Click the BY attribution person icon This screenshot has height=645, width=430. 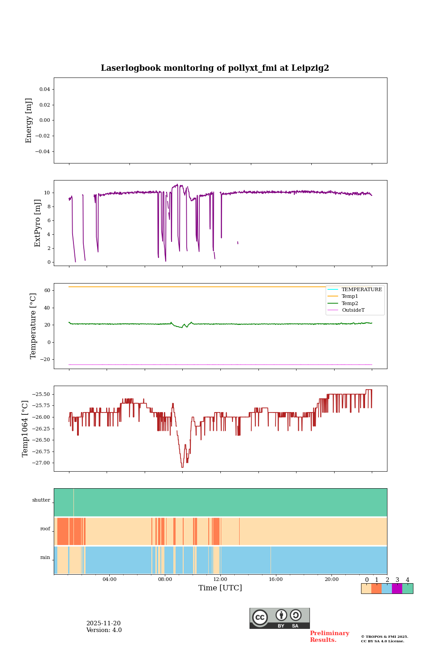(281, 615)
